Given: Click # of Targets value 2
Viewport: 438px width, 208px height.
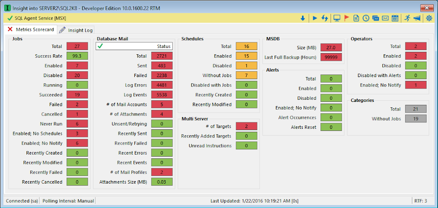Looking at the screenshot, I should (x=246, y=126).
